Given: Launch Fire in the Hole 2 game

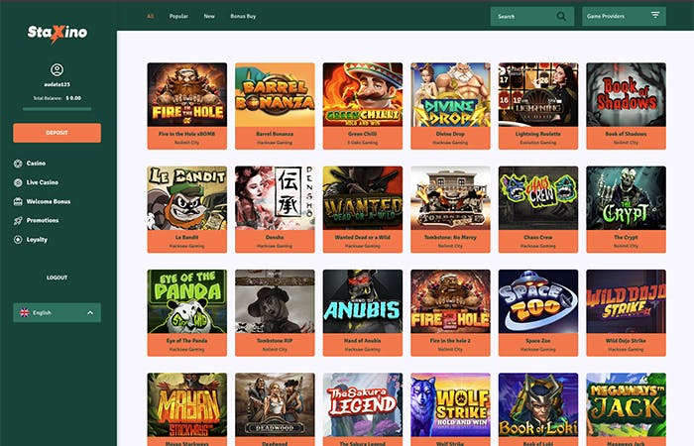Looking at the screenshot, I should pos(450,313).
